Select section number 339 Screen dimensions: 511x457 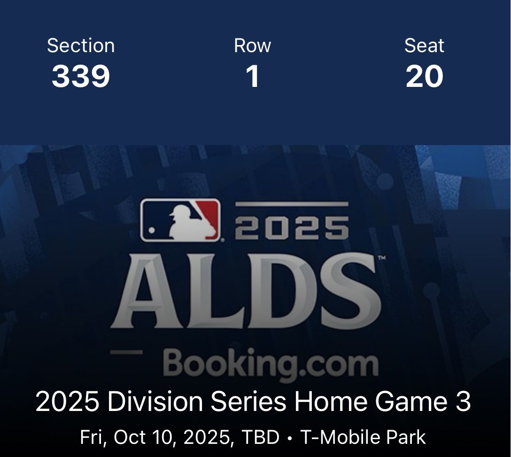click(x=81, y=76)
